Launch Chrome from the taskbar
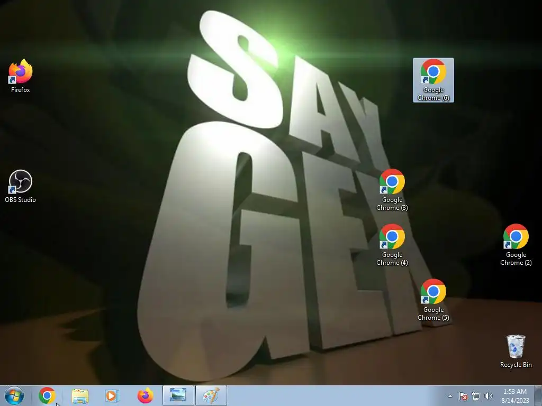Viewport: 542px width, 406px height. 47,395
